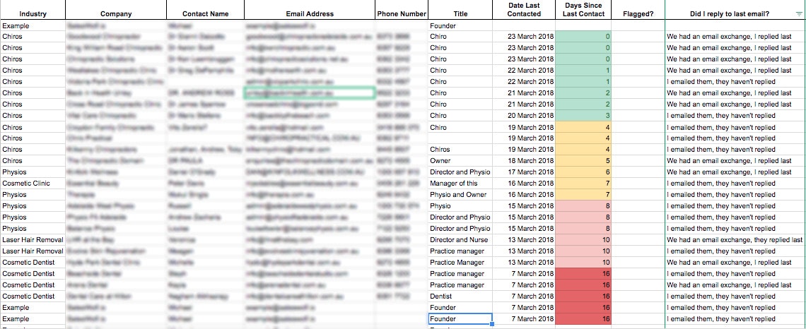This screenshot has width=806, height=329.
Task: Select the 'Flagged?' column header cell
Action: (638, 11)
